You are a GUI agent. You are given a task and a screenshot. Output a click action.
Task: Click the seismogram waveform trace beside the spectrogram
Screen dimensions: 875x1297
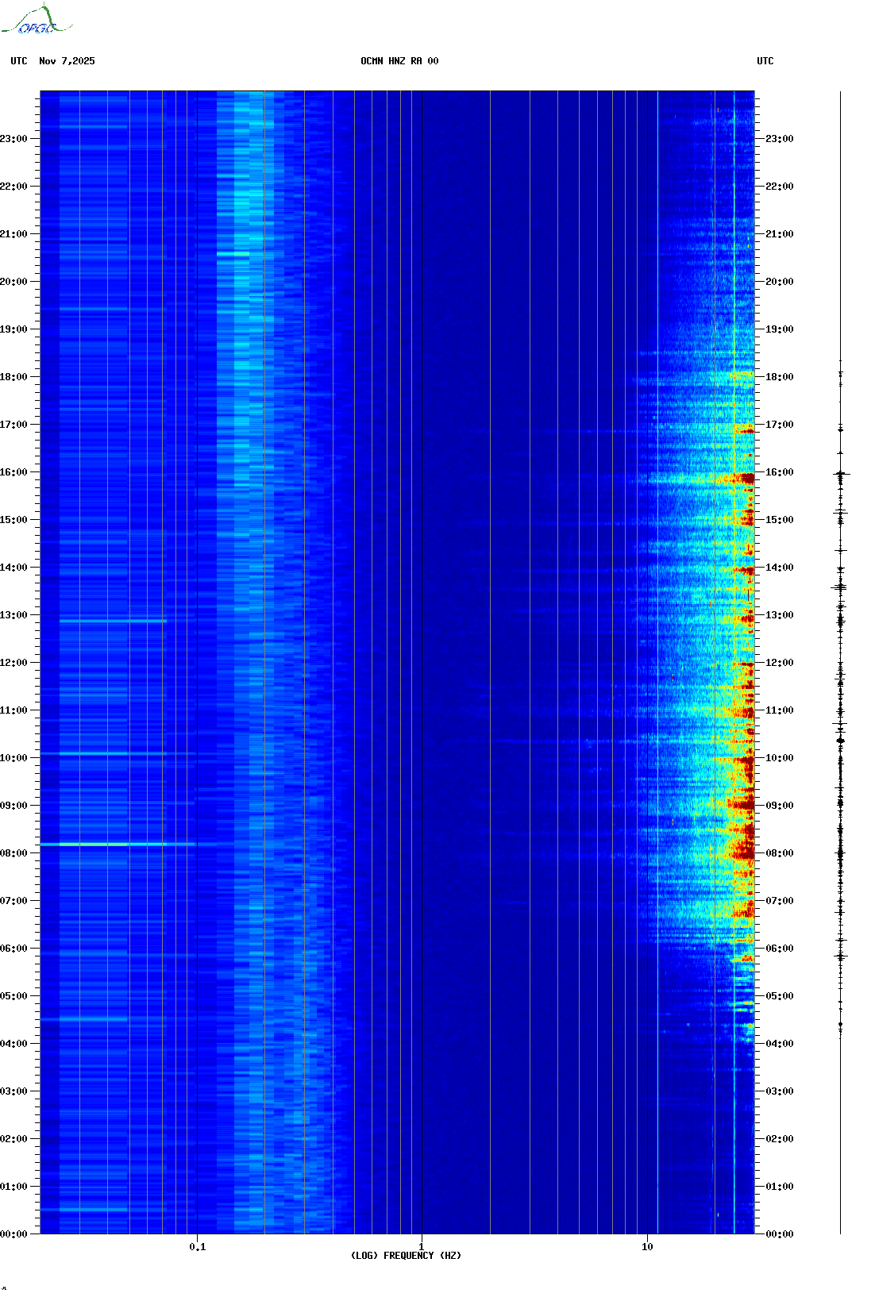point(840,714)
